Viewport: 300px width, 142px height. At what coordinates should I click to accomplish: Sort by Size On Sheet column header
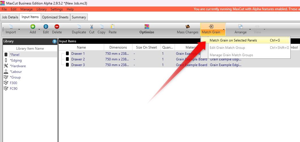pyautogui.click(x=146, y=47)
